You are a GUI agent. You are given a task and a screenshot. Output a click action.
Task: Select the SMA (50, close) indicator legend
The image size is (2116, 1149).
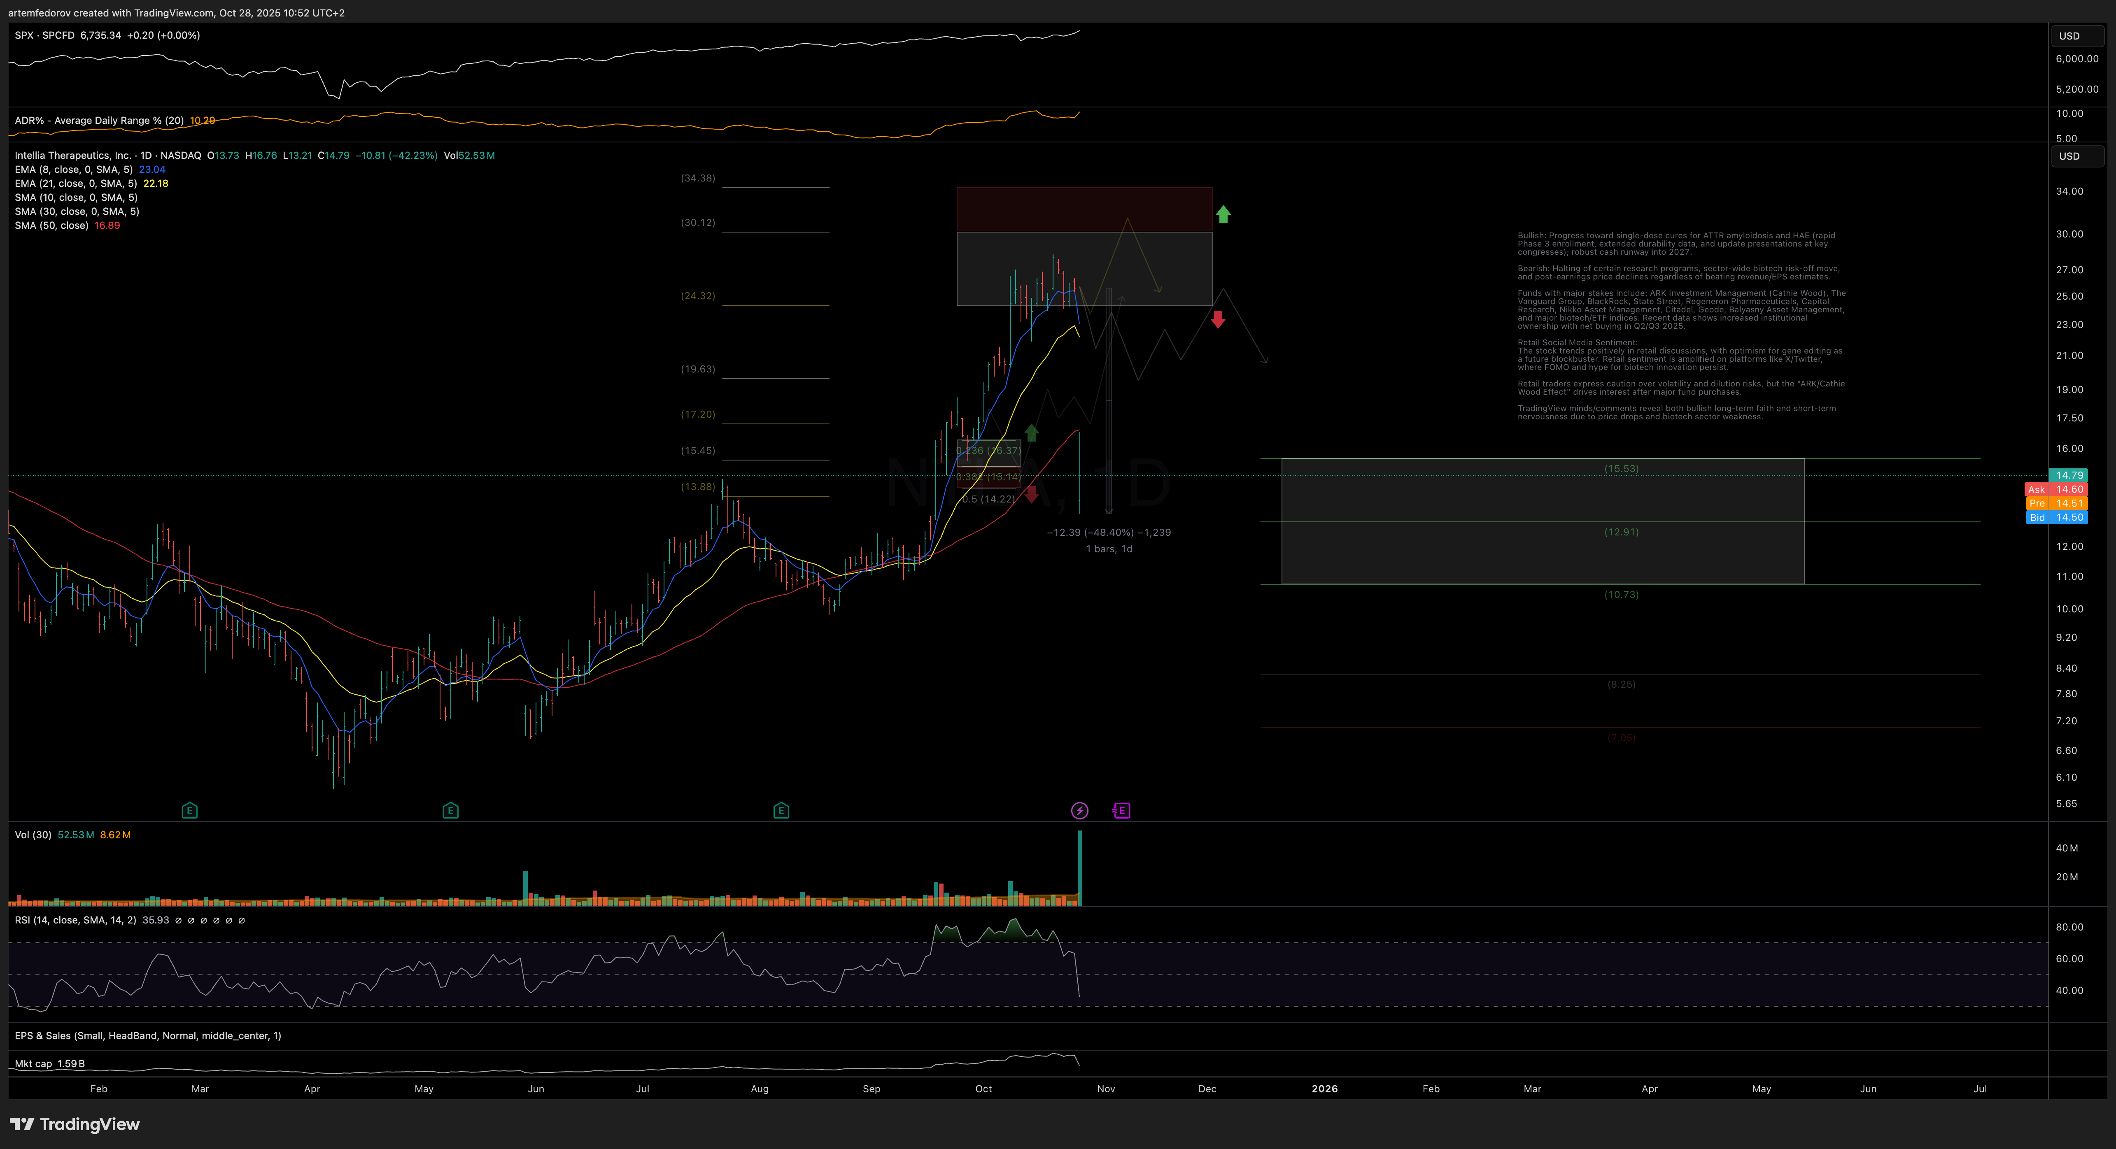(52, 225)
